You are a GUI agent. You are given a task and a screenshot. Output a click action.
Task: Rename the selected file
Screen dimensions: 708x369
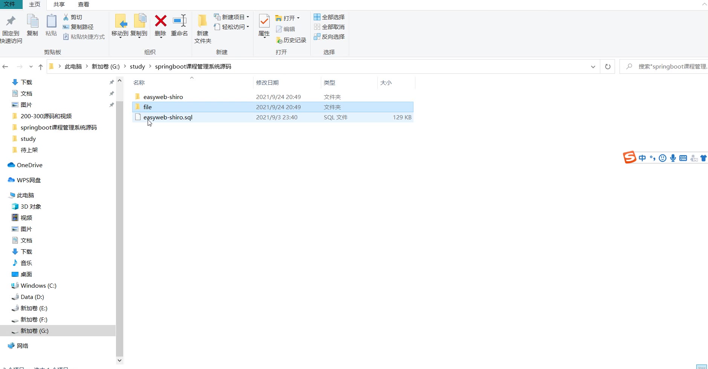[180, 25]
